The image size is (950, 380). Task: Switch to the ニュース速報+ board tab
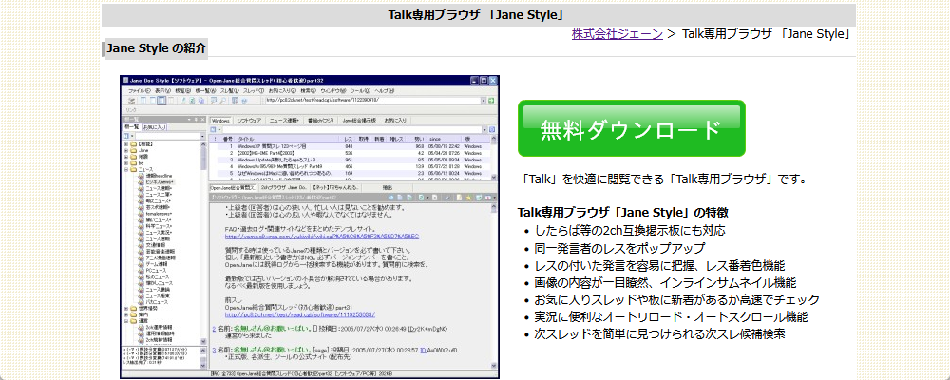(x=283, y=121)
